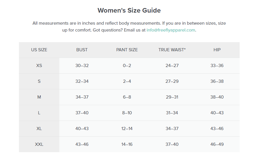The width and height of the screenshot is (262, 161).
Task: Select the BUST column header
Action: (82, 50)
